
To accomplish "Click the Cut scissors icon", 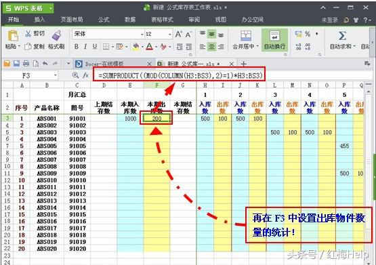I will point(28,34).
